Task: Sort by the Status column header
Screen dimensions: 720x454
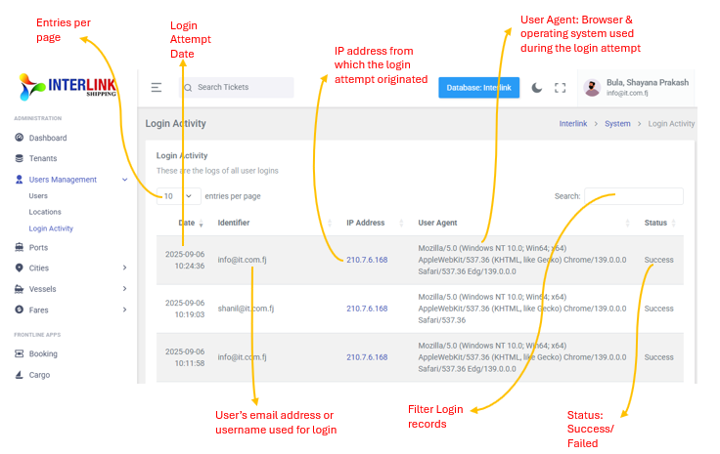Action: pos(655,223)
